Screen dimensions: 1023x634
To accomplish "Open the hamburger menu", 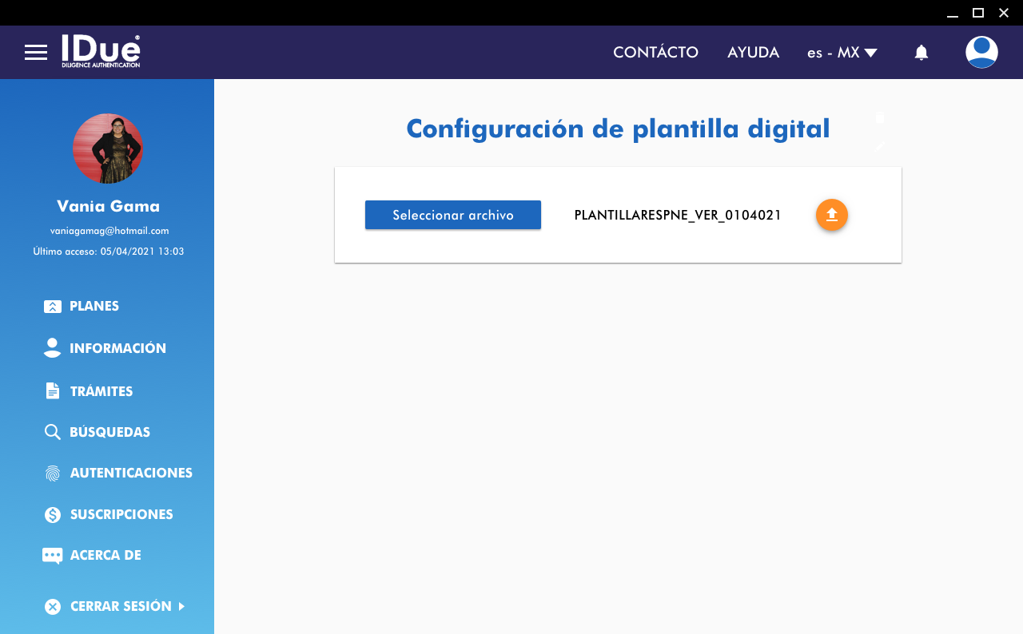I will click(36, 53).
